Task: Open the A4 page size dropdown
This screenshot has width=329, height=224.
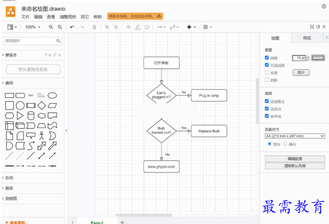Action: click(295, 136)
